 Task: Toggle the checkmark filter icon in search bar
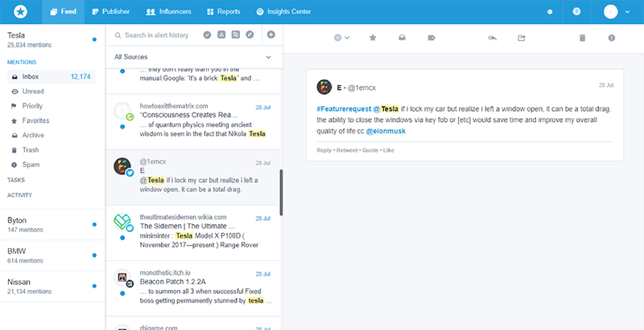[x=208, y=35]
